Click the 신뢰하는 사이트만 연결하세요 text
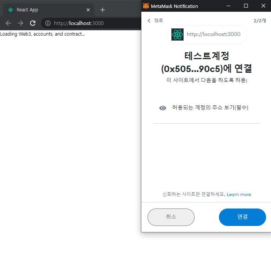 [x=194, y=194]
